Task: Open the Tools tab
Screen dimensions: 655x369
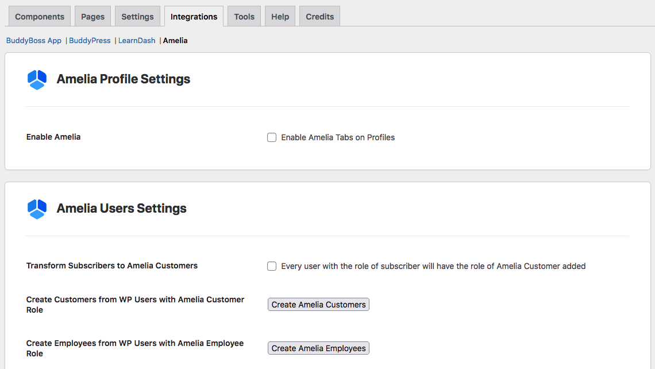Action: tap(244, 17)
